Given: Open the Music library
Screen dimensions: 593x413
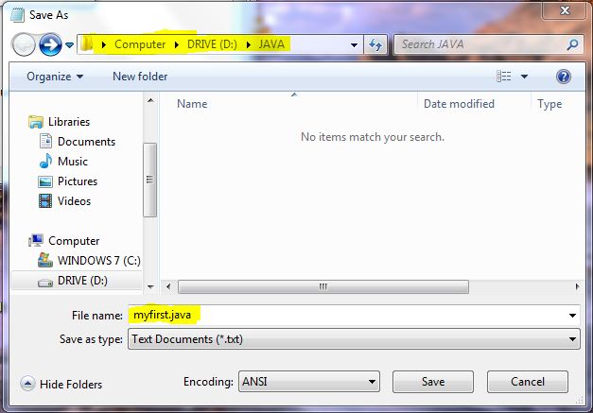Looking at the screenshot, I should click(x=73, y=162).
